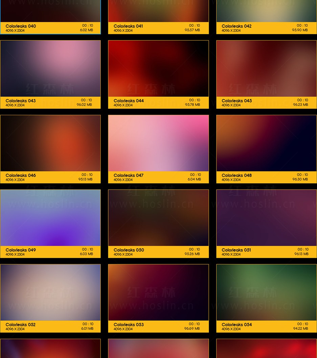Viewport: 317px width, 358px height.
Task: Choose the Colorleaks 048 thumbnail
Action: click(266, 143)
